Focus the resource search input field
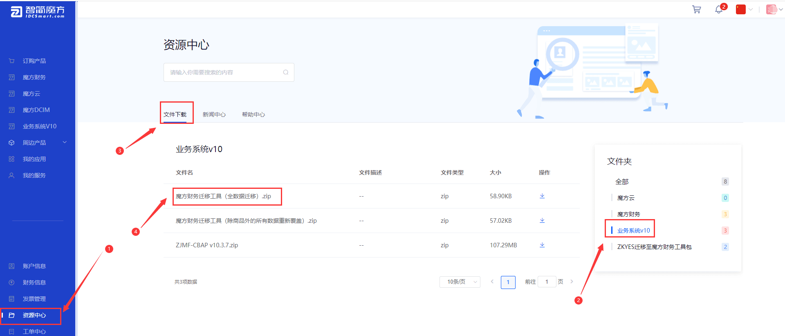Viewport: 785px width, 336px height. [229, 72]
